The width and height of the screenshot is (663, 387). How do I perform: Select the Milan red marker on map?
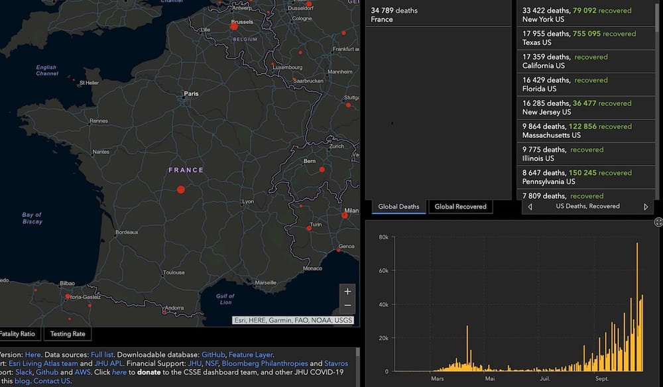(345, 215)
